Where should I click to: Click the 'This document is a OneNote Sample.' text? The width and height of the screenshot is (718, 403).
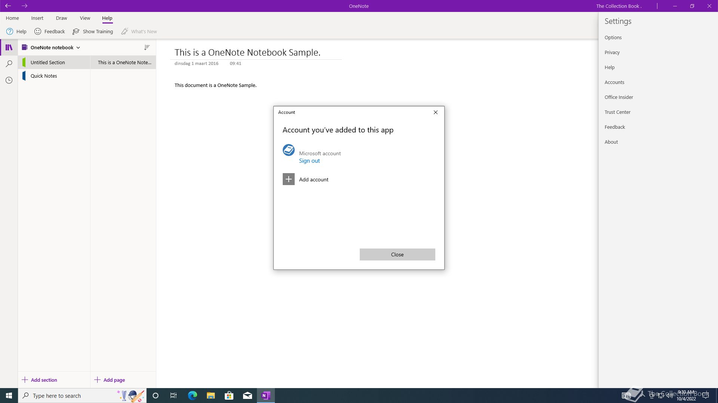click(215, 85)
